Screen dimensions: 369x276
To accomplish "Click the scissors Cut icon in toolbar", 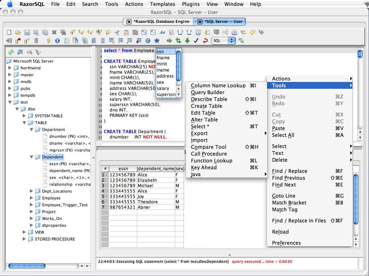I will pos(117,32).
